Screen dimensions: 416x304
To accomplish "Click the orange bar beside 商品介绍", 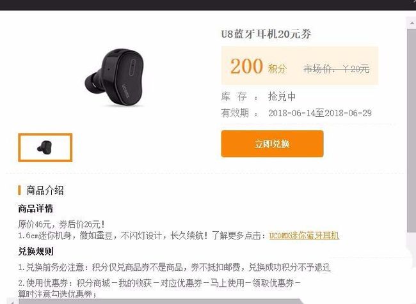I will click(19, 190).
